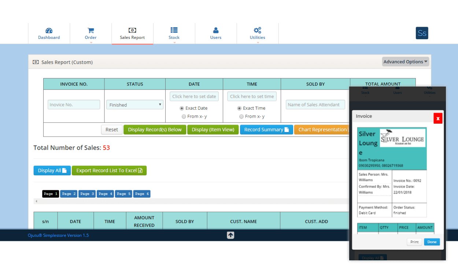Click the Total Number of Sales count 53
This screenshot has width=458, height=275.
tap(106, 148)
